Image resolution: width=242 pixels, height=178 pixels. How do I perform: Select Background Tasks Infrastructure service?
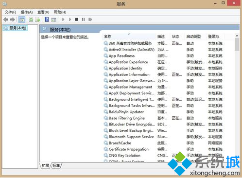(x=163, y=106)
